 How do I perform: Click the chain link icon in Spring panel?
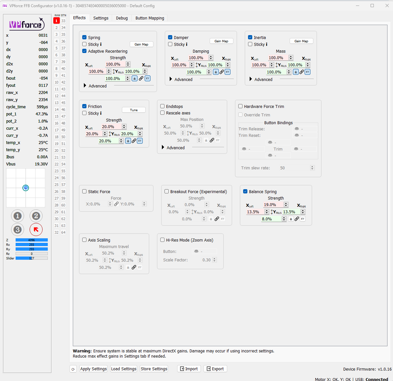coord(141,79)
